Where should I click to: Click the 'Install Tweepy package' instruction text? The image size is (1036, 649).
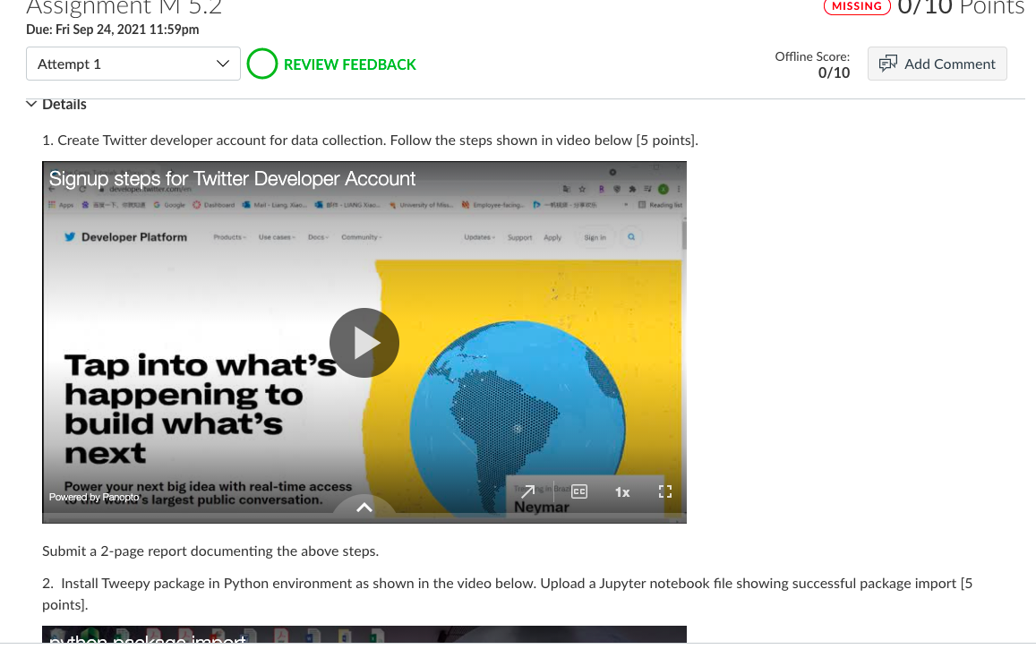(x=508, y=593)
